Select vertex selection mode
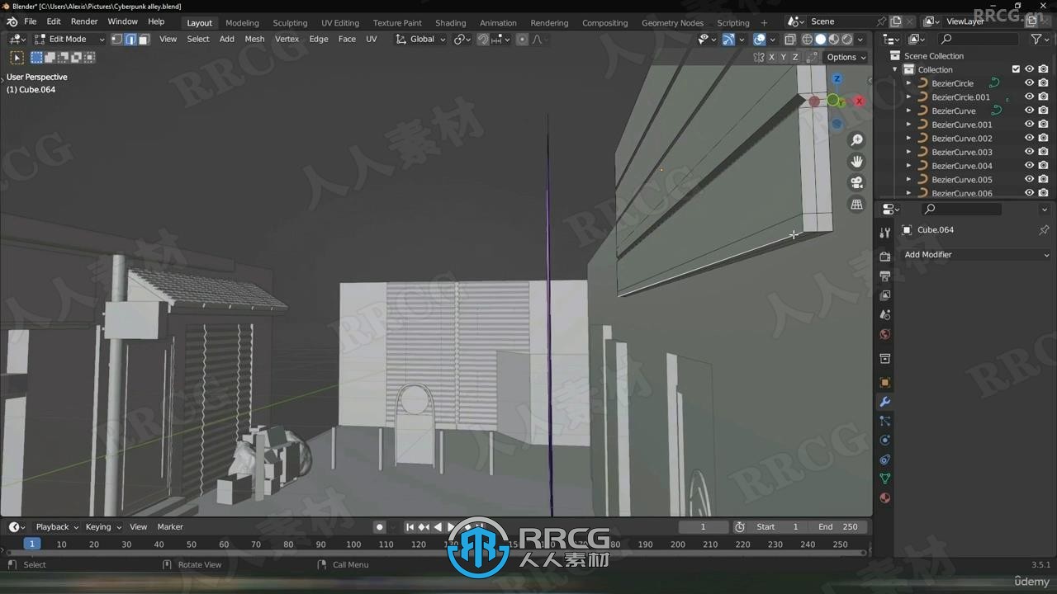1057x594 pixels. pyautogui.click(x=116, y=39)
